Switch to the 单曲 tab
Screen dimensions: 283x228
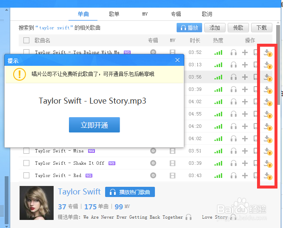coord(83,14)
